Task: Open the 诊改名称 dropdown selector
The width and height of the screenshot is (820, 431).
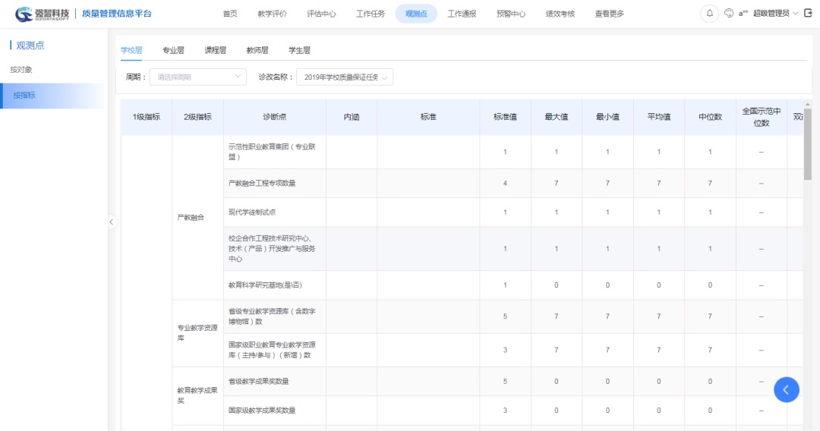Action: [x=344, y=77]
